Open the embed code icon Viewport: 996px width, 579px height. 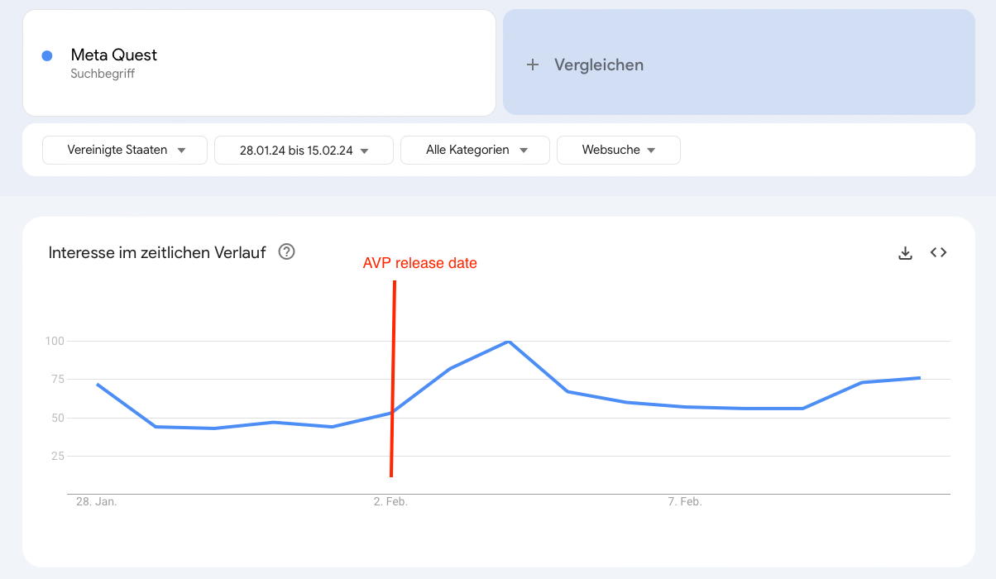click(938, 252)
